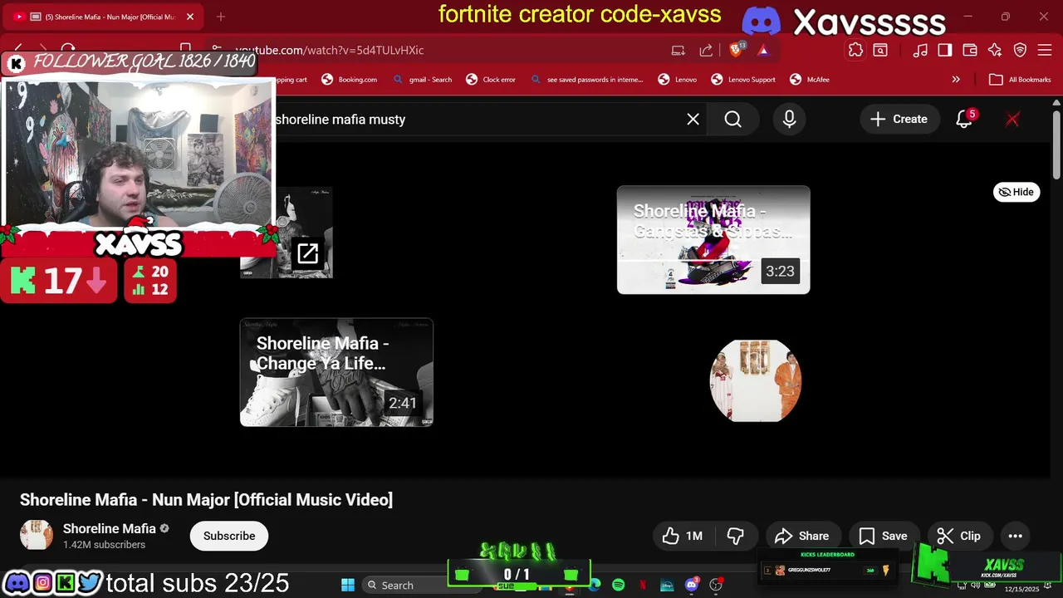Open the McAfee bookmark

(809, 80)
